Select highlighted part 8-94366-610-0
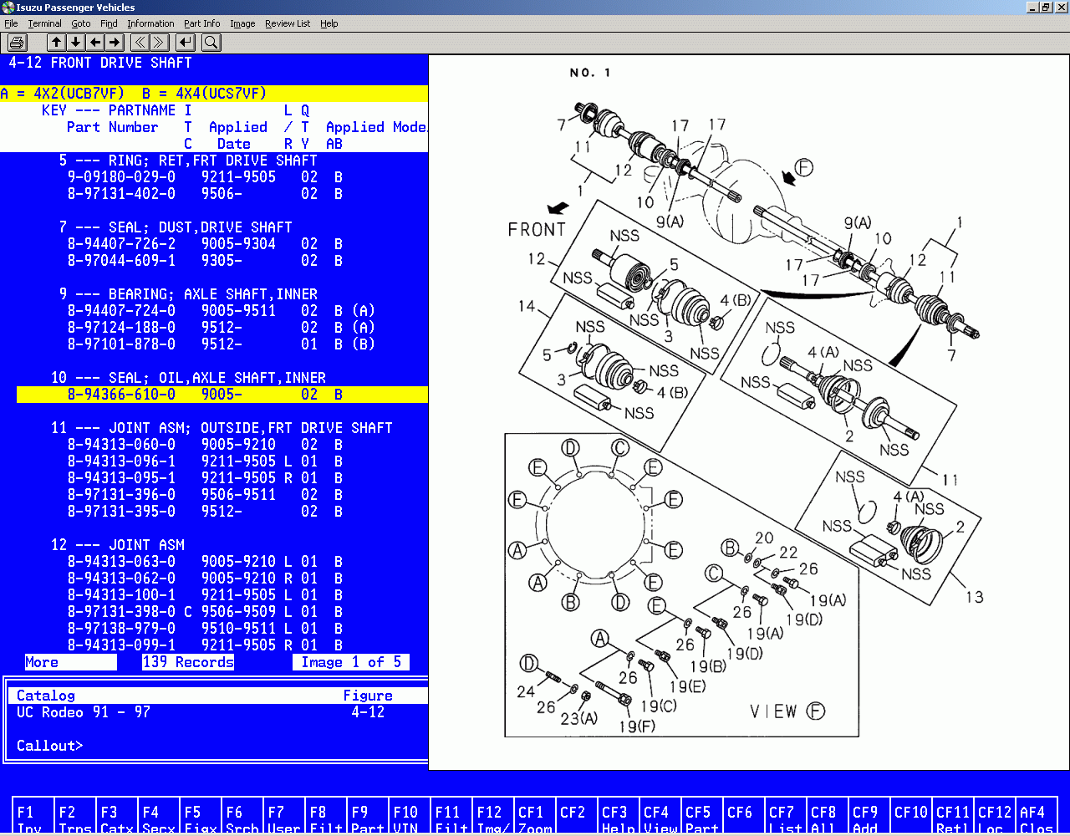 coord(222,395)
